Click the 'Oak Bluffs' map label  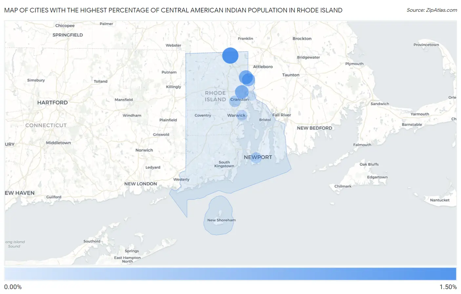pos(369,164)
